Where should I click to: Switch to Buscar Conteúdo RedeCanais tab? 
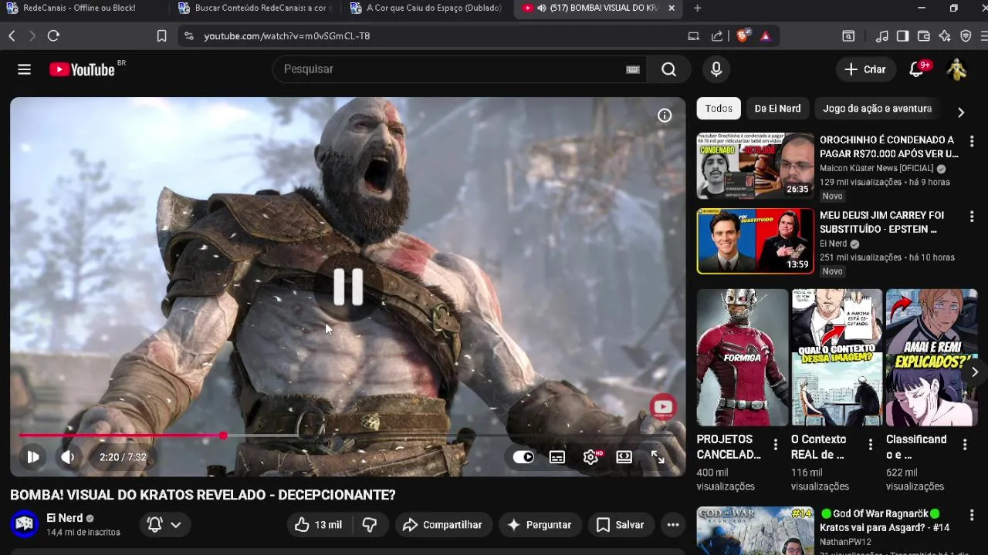click(x=255, y=8)
